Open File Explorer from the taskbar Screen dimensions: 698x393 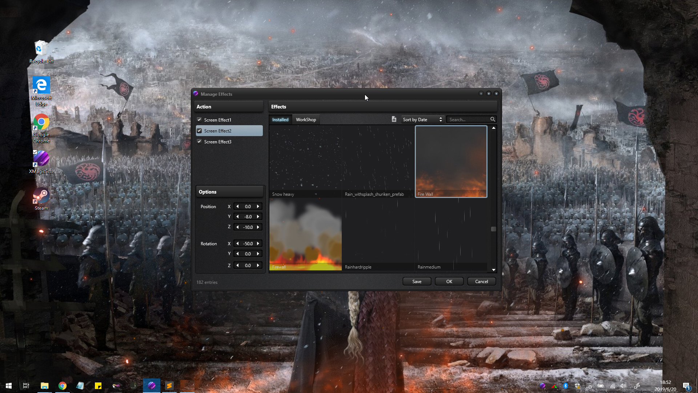click(x=44, y=386)
